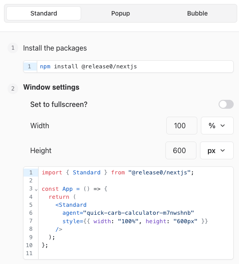
Task: Click the import Standard statement on line 1
Action: click(118, 173)
